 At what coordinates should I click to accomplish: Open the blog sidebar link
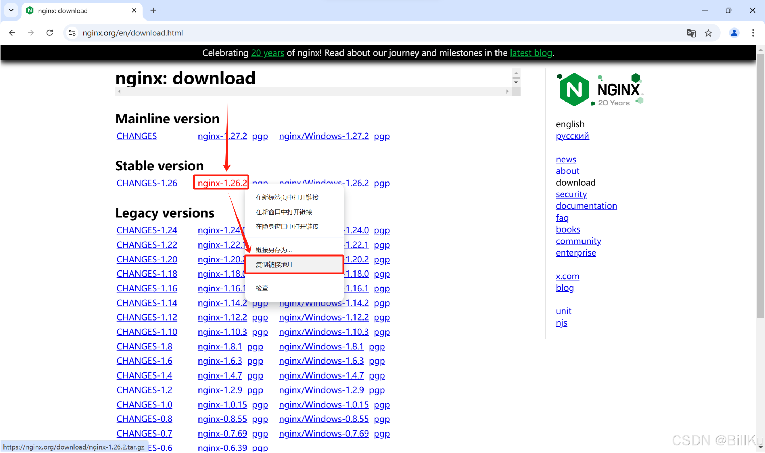(564, 288)
